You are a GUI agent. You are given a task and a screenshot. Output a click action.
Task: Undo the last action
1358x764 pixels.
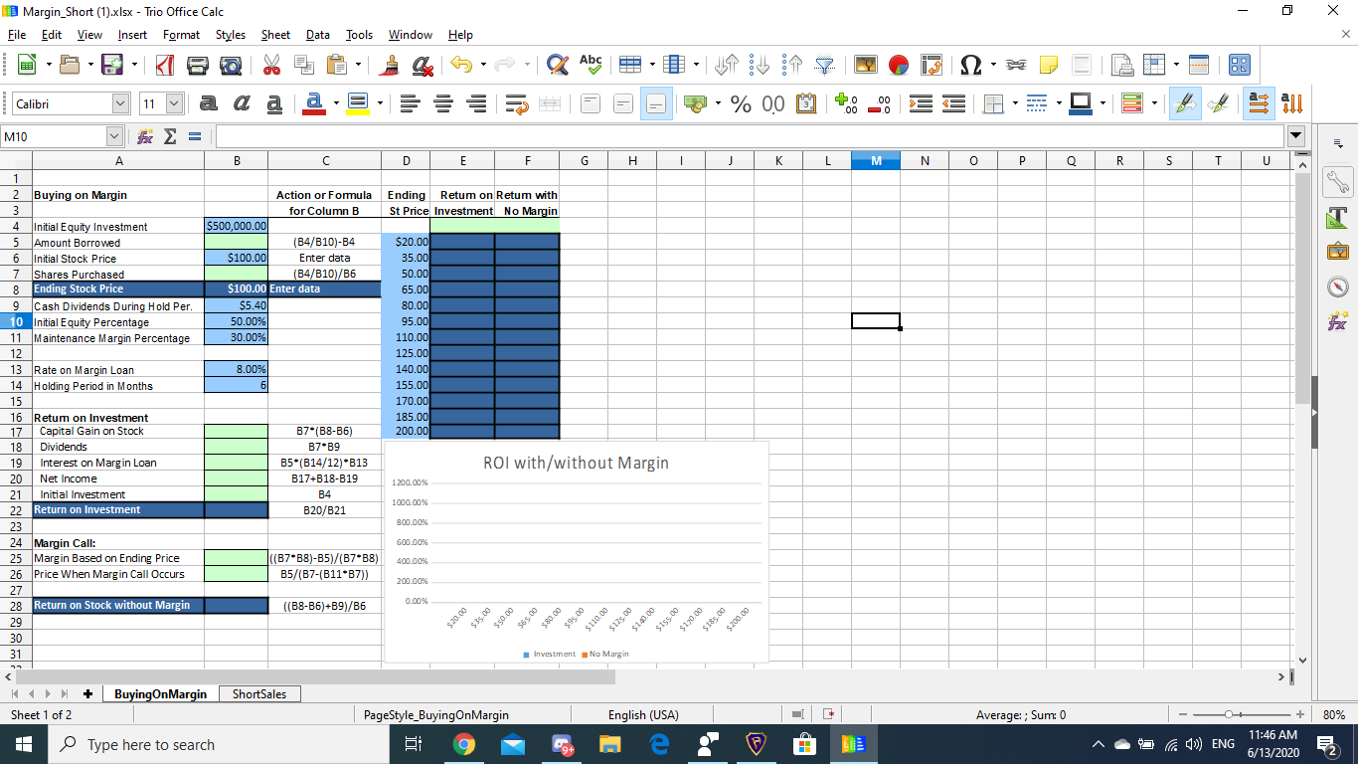pos(459,65)
